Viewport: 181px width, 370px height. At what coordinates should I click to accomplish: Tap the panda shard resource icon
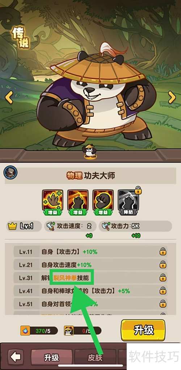[68, 331]
